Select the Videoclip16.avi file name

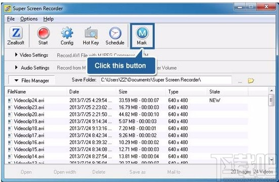(29, 143)
